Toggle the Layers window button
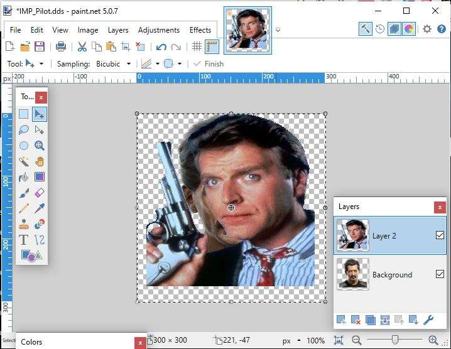 point(394,29)
